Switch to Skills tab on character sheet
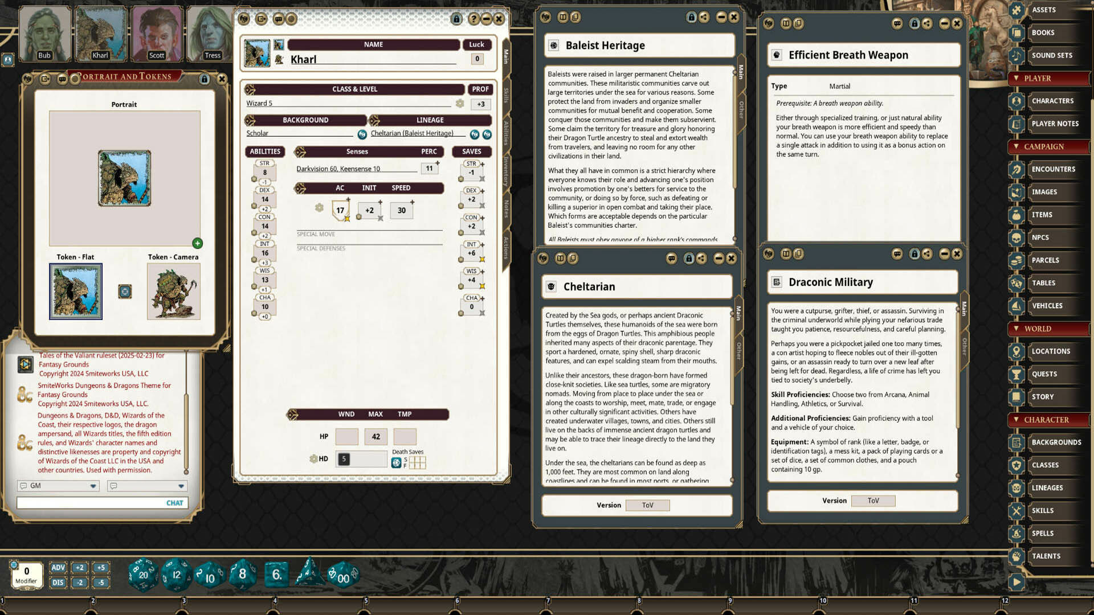The image size is (1094, 615). click(506, 95)
